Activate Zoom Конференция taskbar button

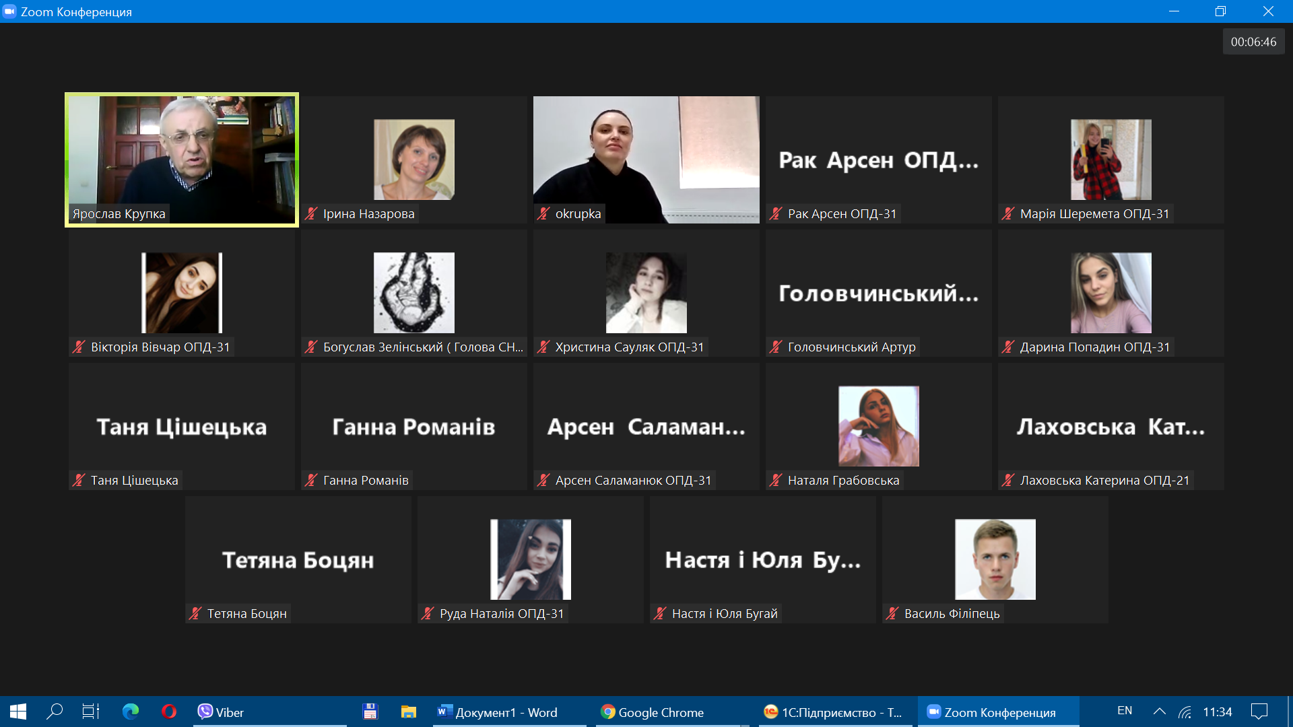point(999,712)
